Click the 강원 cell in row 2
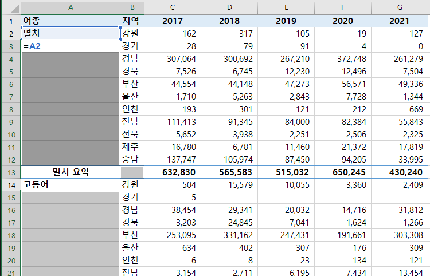The width and height of the screenshot is (430, 276). tap(132, 33)
